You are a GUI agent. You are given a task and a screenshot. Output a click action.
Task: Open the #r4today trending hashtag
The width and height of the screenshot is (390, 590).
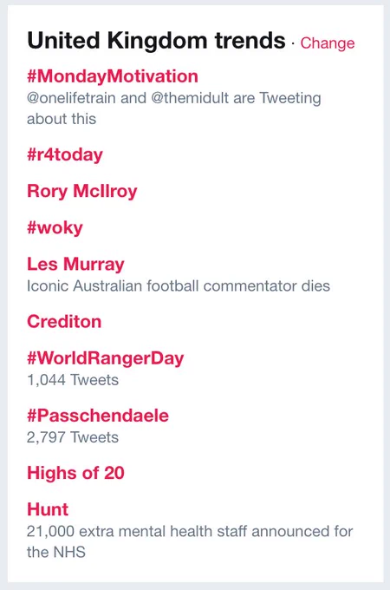pos(65,155)
